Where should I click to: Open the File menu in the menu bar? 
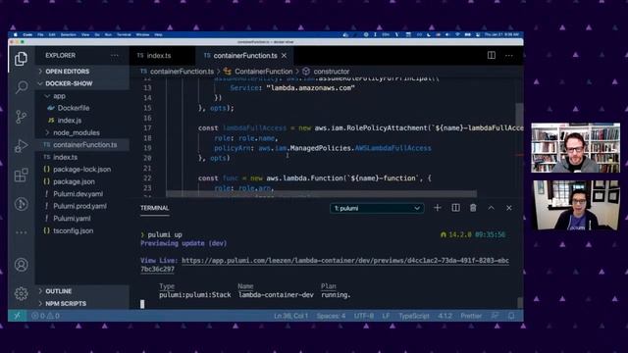(40, 35)
